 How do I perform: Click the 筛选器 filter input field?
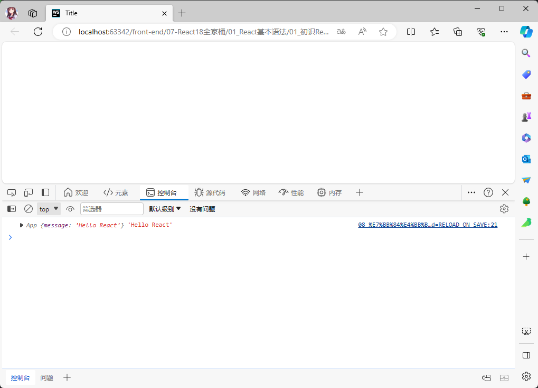pyautogui.click(x=111, y=209)
